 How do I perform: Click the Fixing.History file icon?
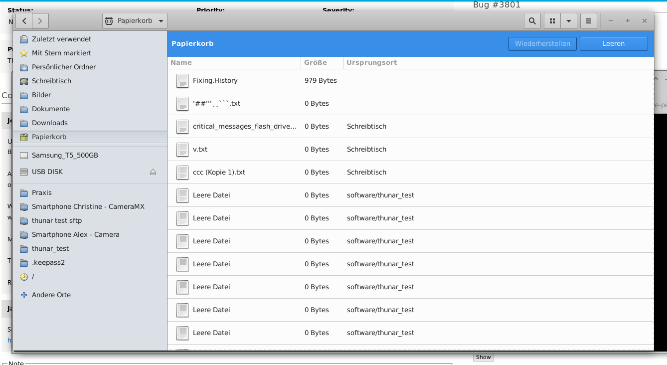[182, 81]
